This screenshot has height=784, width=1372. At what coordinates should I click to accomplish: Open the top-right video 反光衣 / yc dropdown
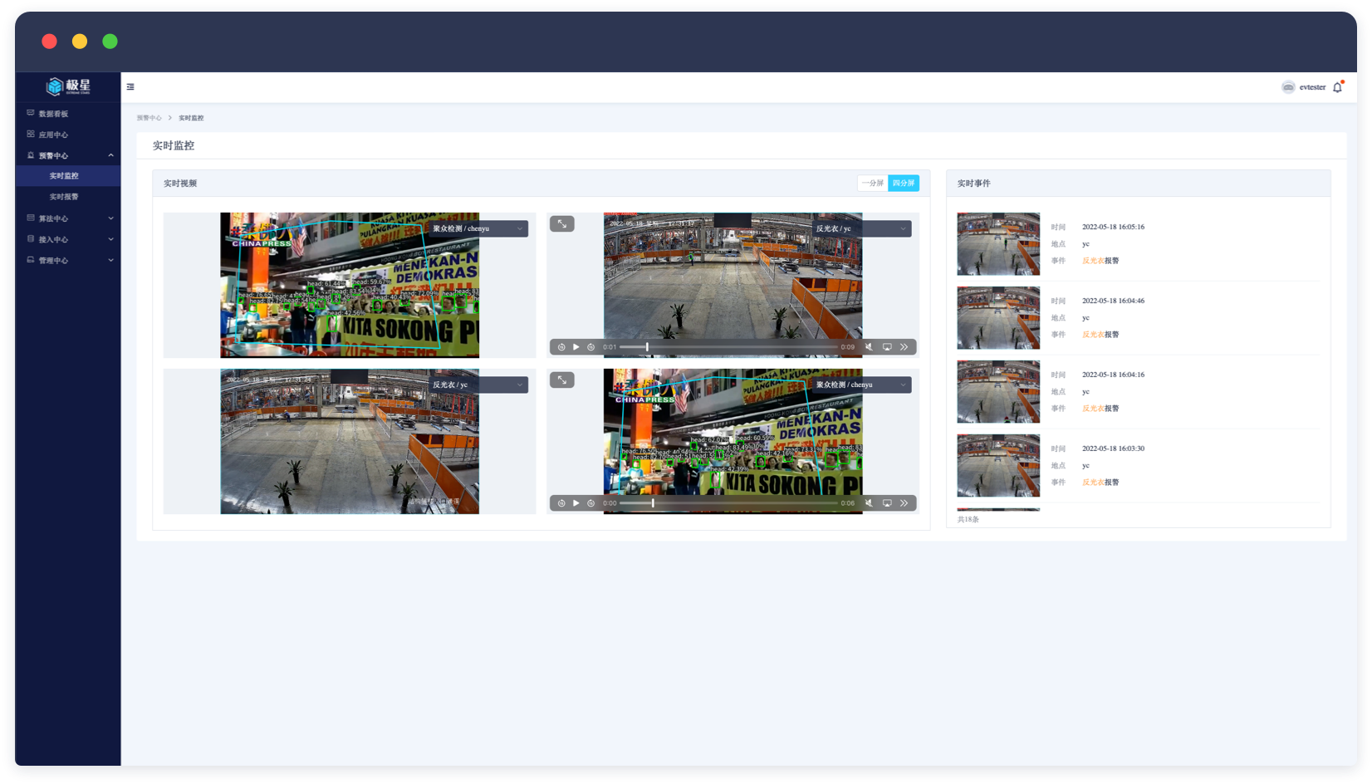click(860, 228)
